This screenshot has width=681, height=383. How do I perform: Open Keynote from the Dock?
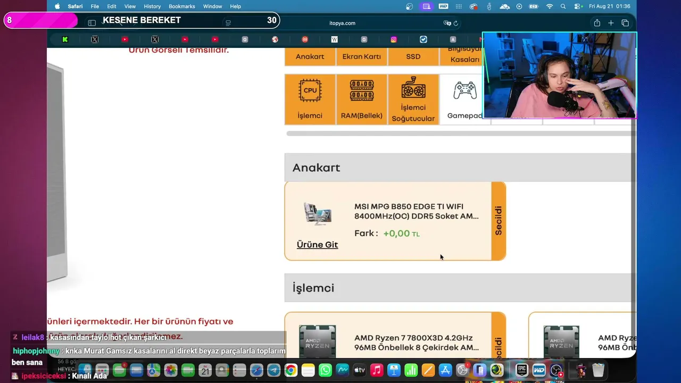(394, 370)
